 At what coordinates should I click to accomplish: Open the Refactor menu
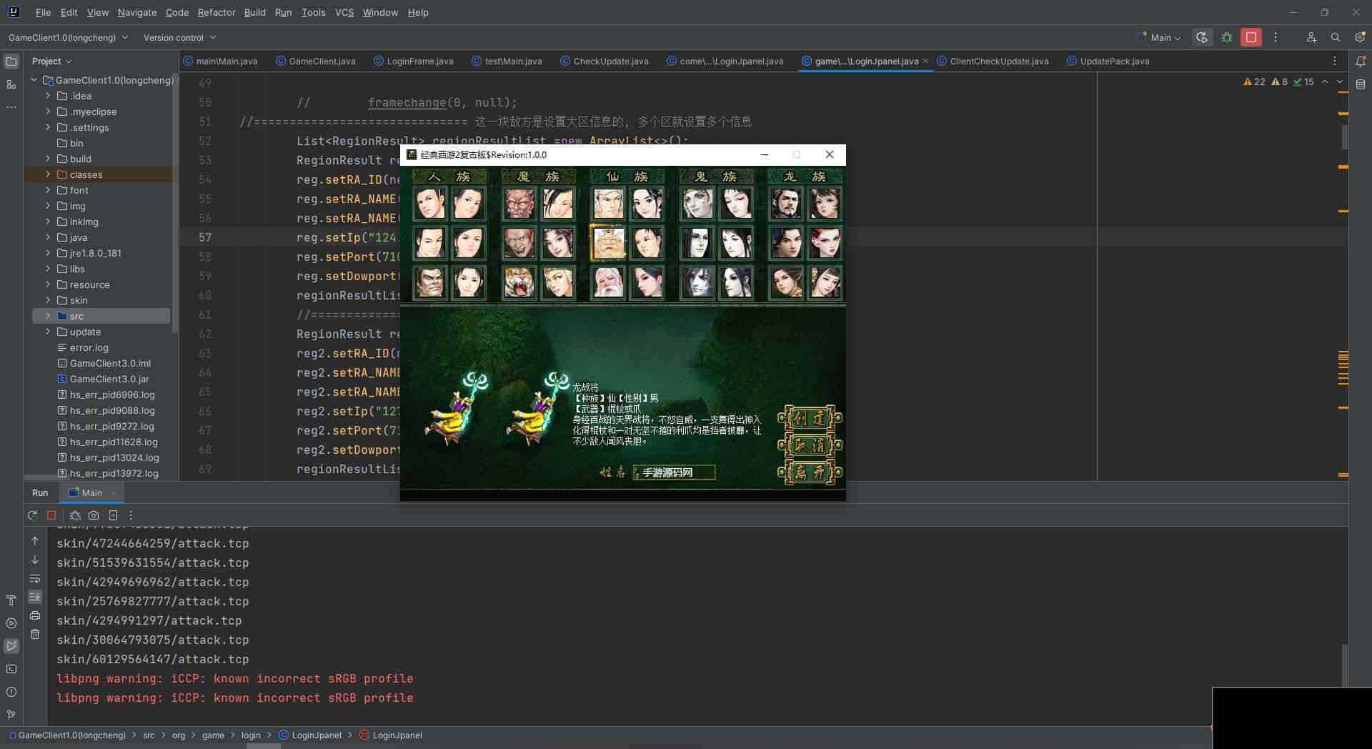pos(216,12)
